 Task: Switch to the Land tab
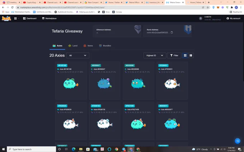pos(73,46)
